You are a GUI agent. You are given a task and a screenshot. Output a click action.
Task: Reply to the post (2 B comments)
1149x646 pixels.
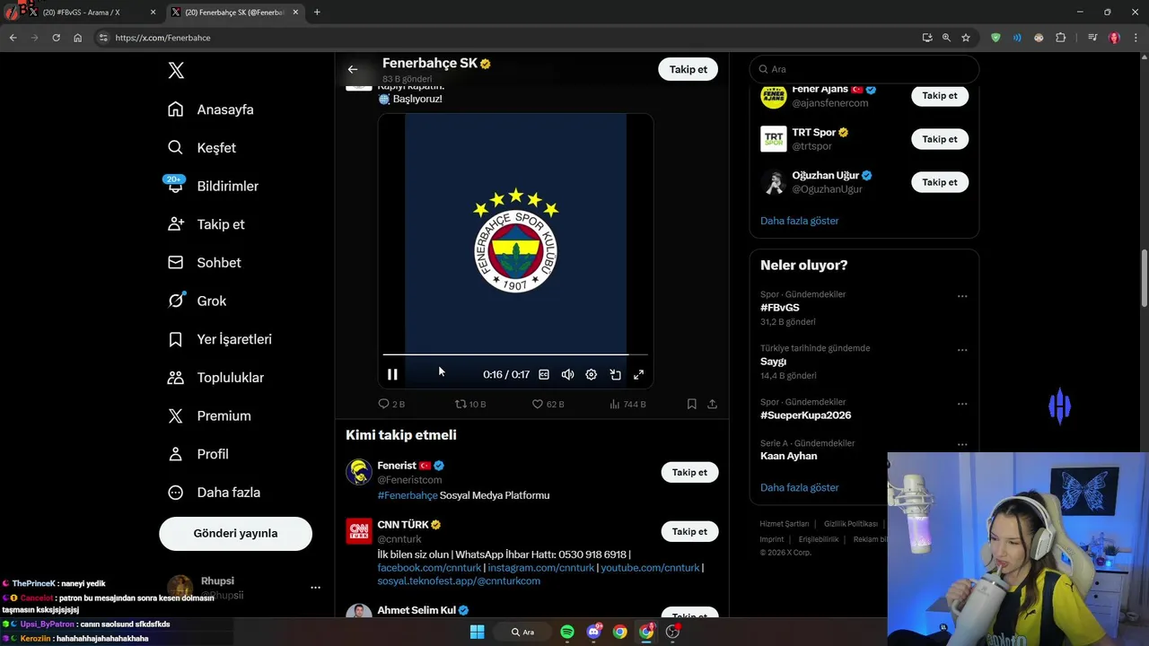point(391,405)
